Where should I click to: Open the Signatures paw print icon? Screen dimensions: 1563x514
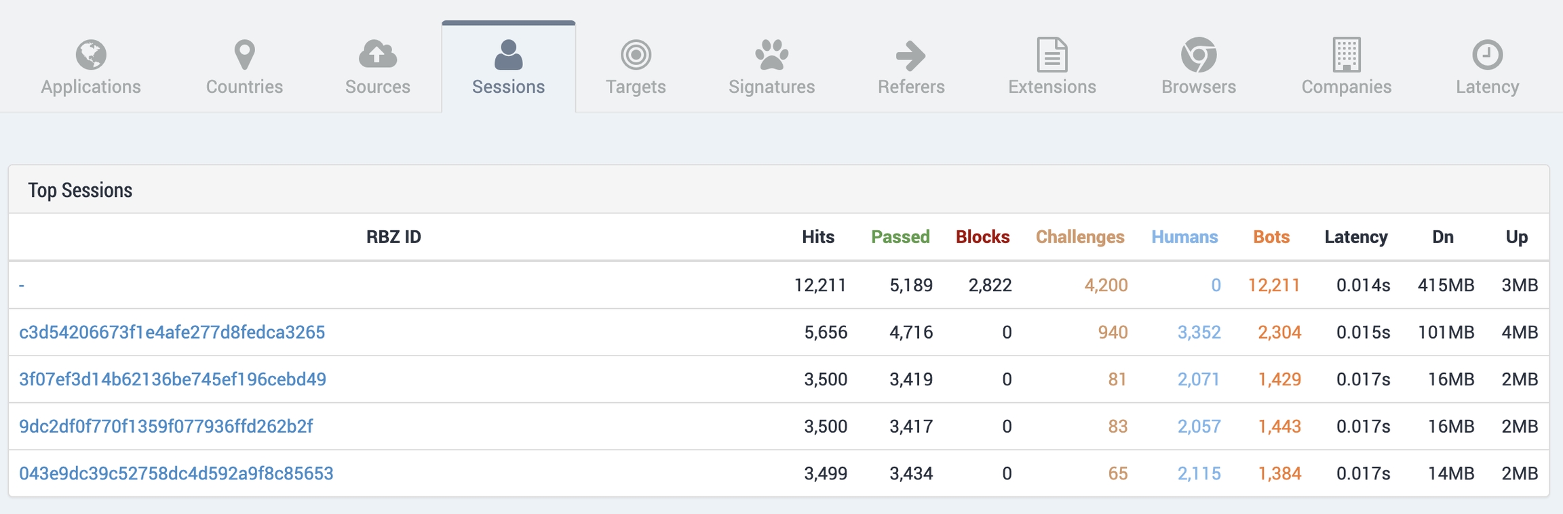771,55
